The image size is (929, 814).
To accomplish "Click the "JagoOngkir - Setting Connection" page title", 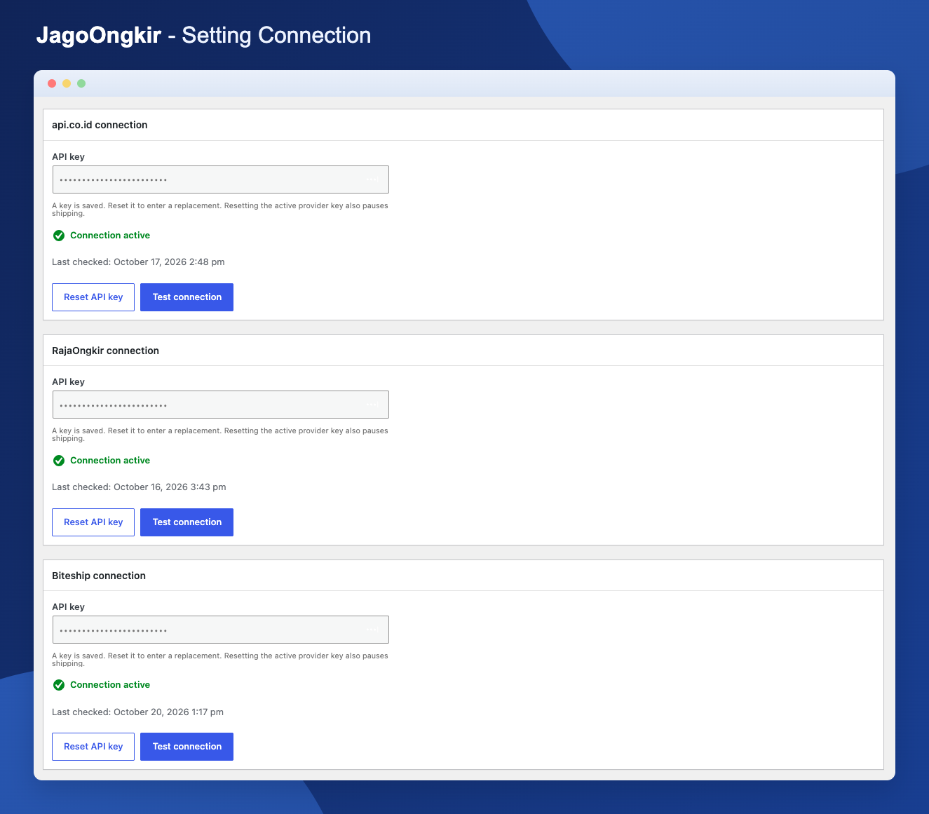I will pos(203,35).
